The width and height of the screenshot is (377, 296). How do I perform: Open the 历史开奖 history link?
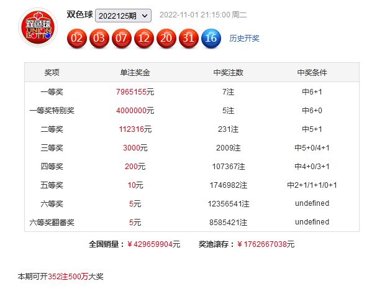244,39
